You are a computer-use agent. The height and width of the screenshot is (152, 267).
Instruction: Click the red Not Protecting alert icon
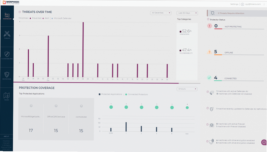[210, 26]
